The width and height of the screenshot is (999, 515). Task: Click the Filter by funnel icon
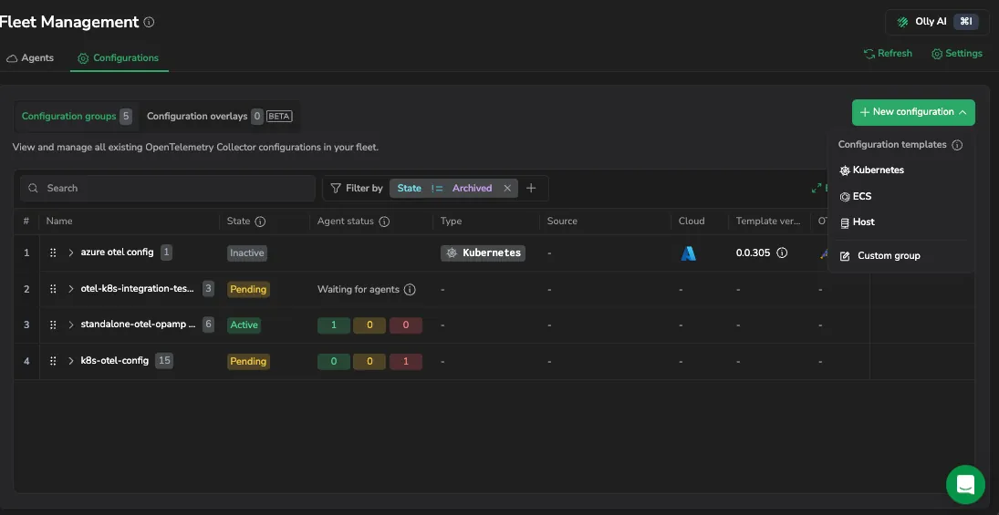[x=336, y=189]
